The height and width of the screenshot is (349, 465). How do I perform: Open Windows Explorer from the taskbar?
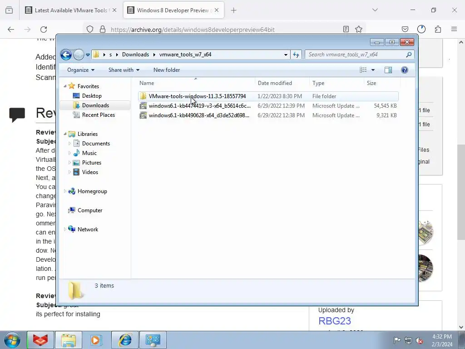(x=69, y=340)
